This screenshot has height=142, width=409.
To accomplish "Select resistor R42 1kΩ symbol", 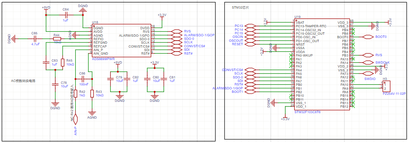I will coord(75,93).
